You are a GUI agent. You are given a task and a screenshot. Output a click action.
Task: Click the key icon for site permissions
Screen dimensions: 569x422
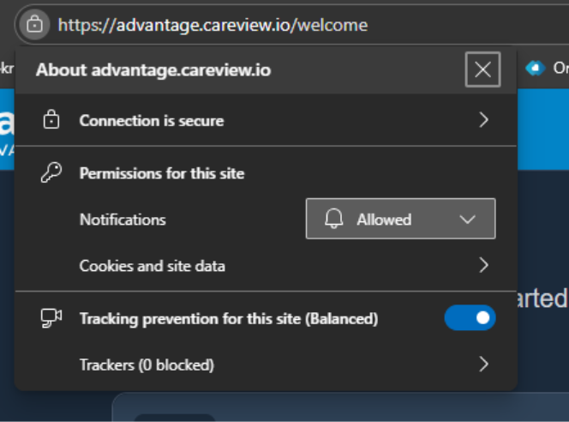pos(51,173)
